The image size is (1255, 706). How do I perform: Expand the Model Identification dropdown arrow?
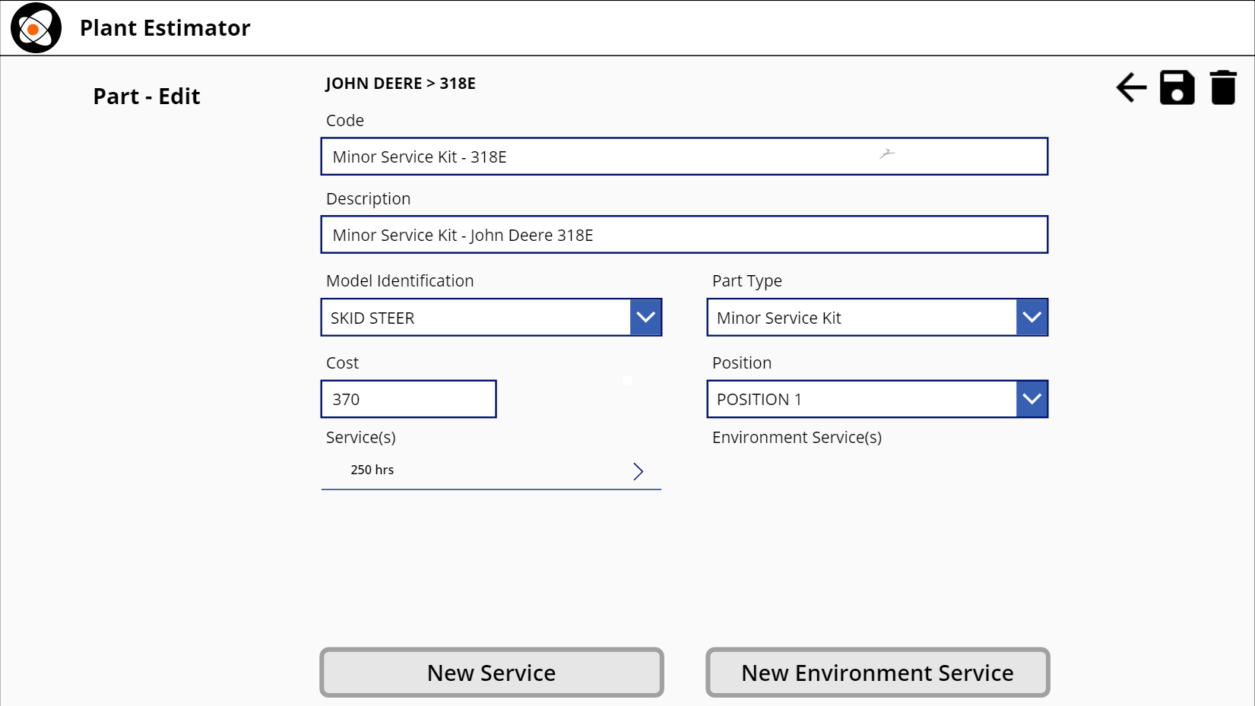point(645,317)
